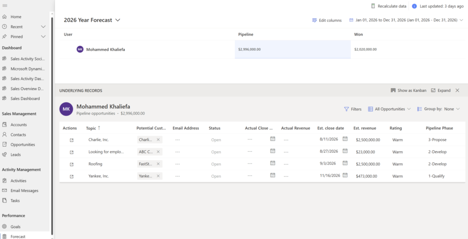Click the Est. revenue column header
The height and width of the screenshot is (239, 468).
point(365,128)
